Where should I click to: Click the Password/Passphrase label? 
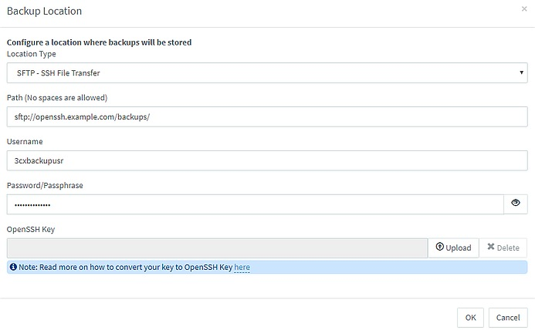(x=45, y=186)
